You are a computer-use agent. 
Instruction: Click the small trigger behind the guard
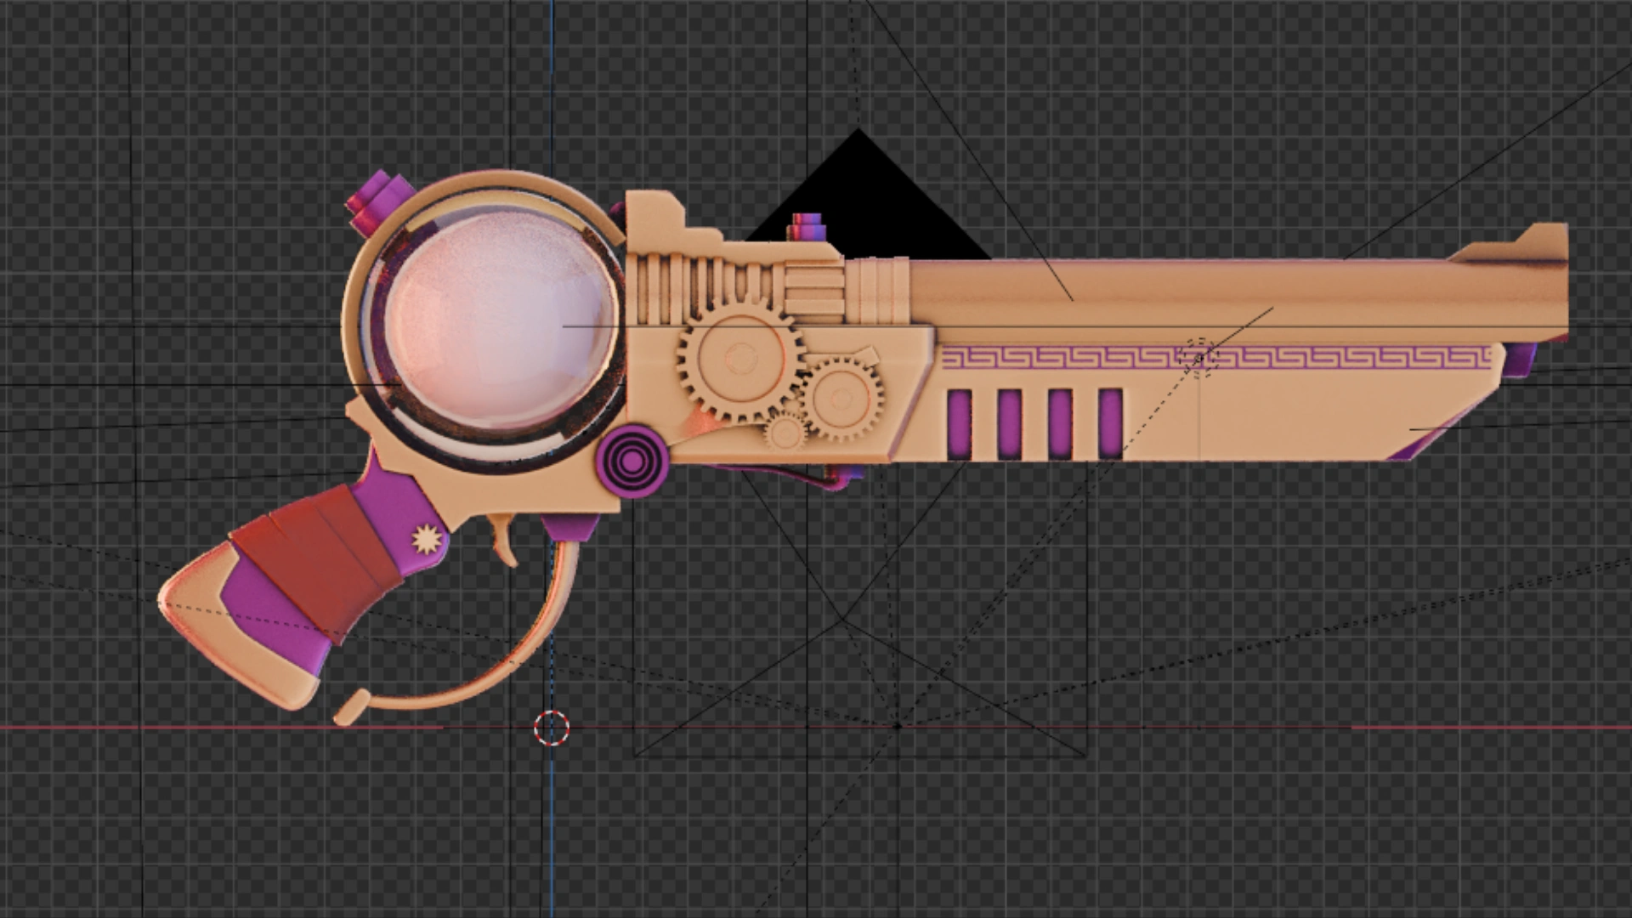tap(502, 537)
